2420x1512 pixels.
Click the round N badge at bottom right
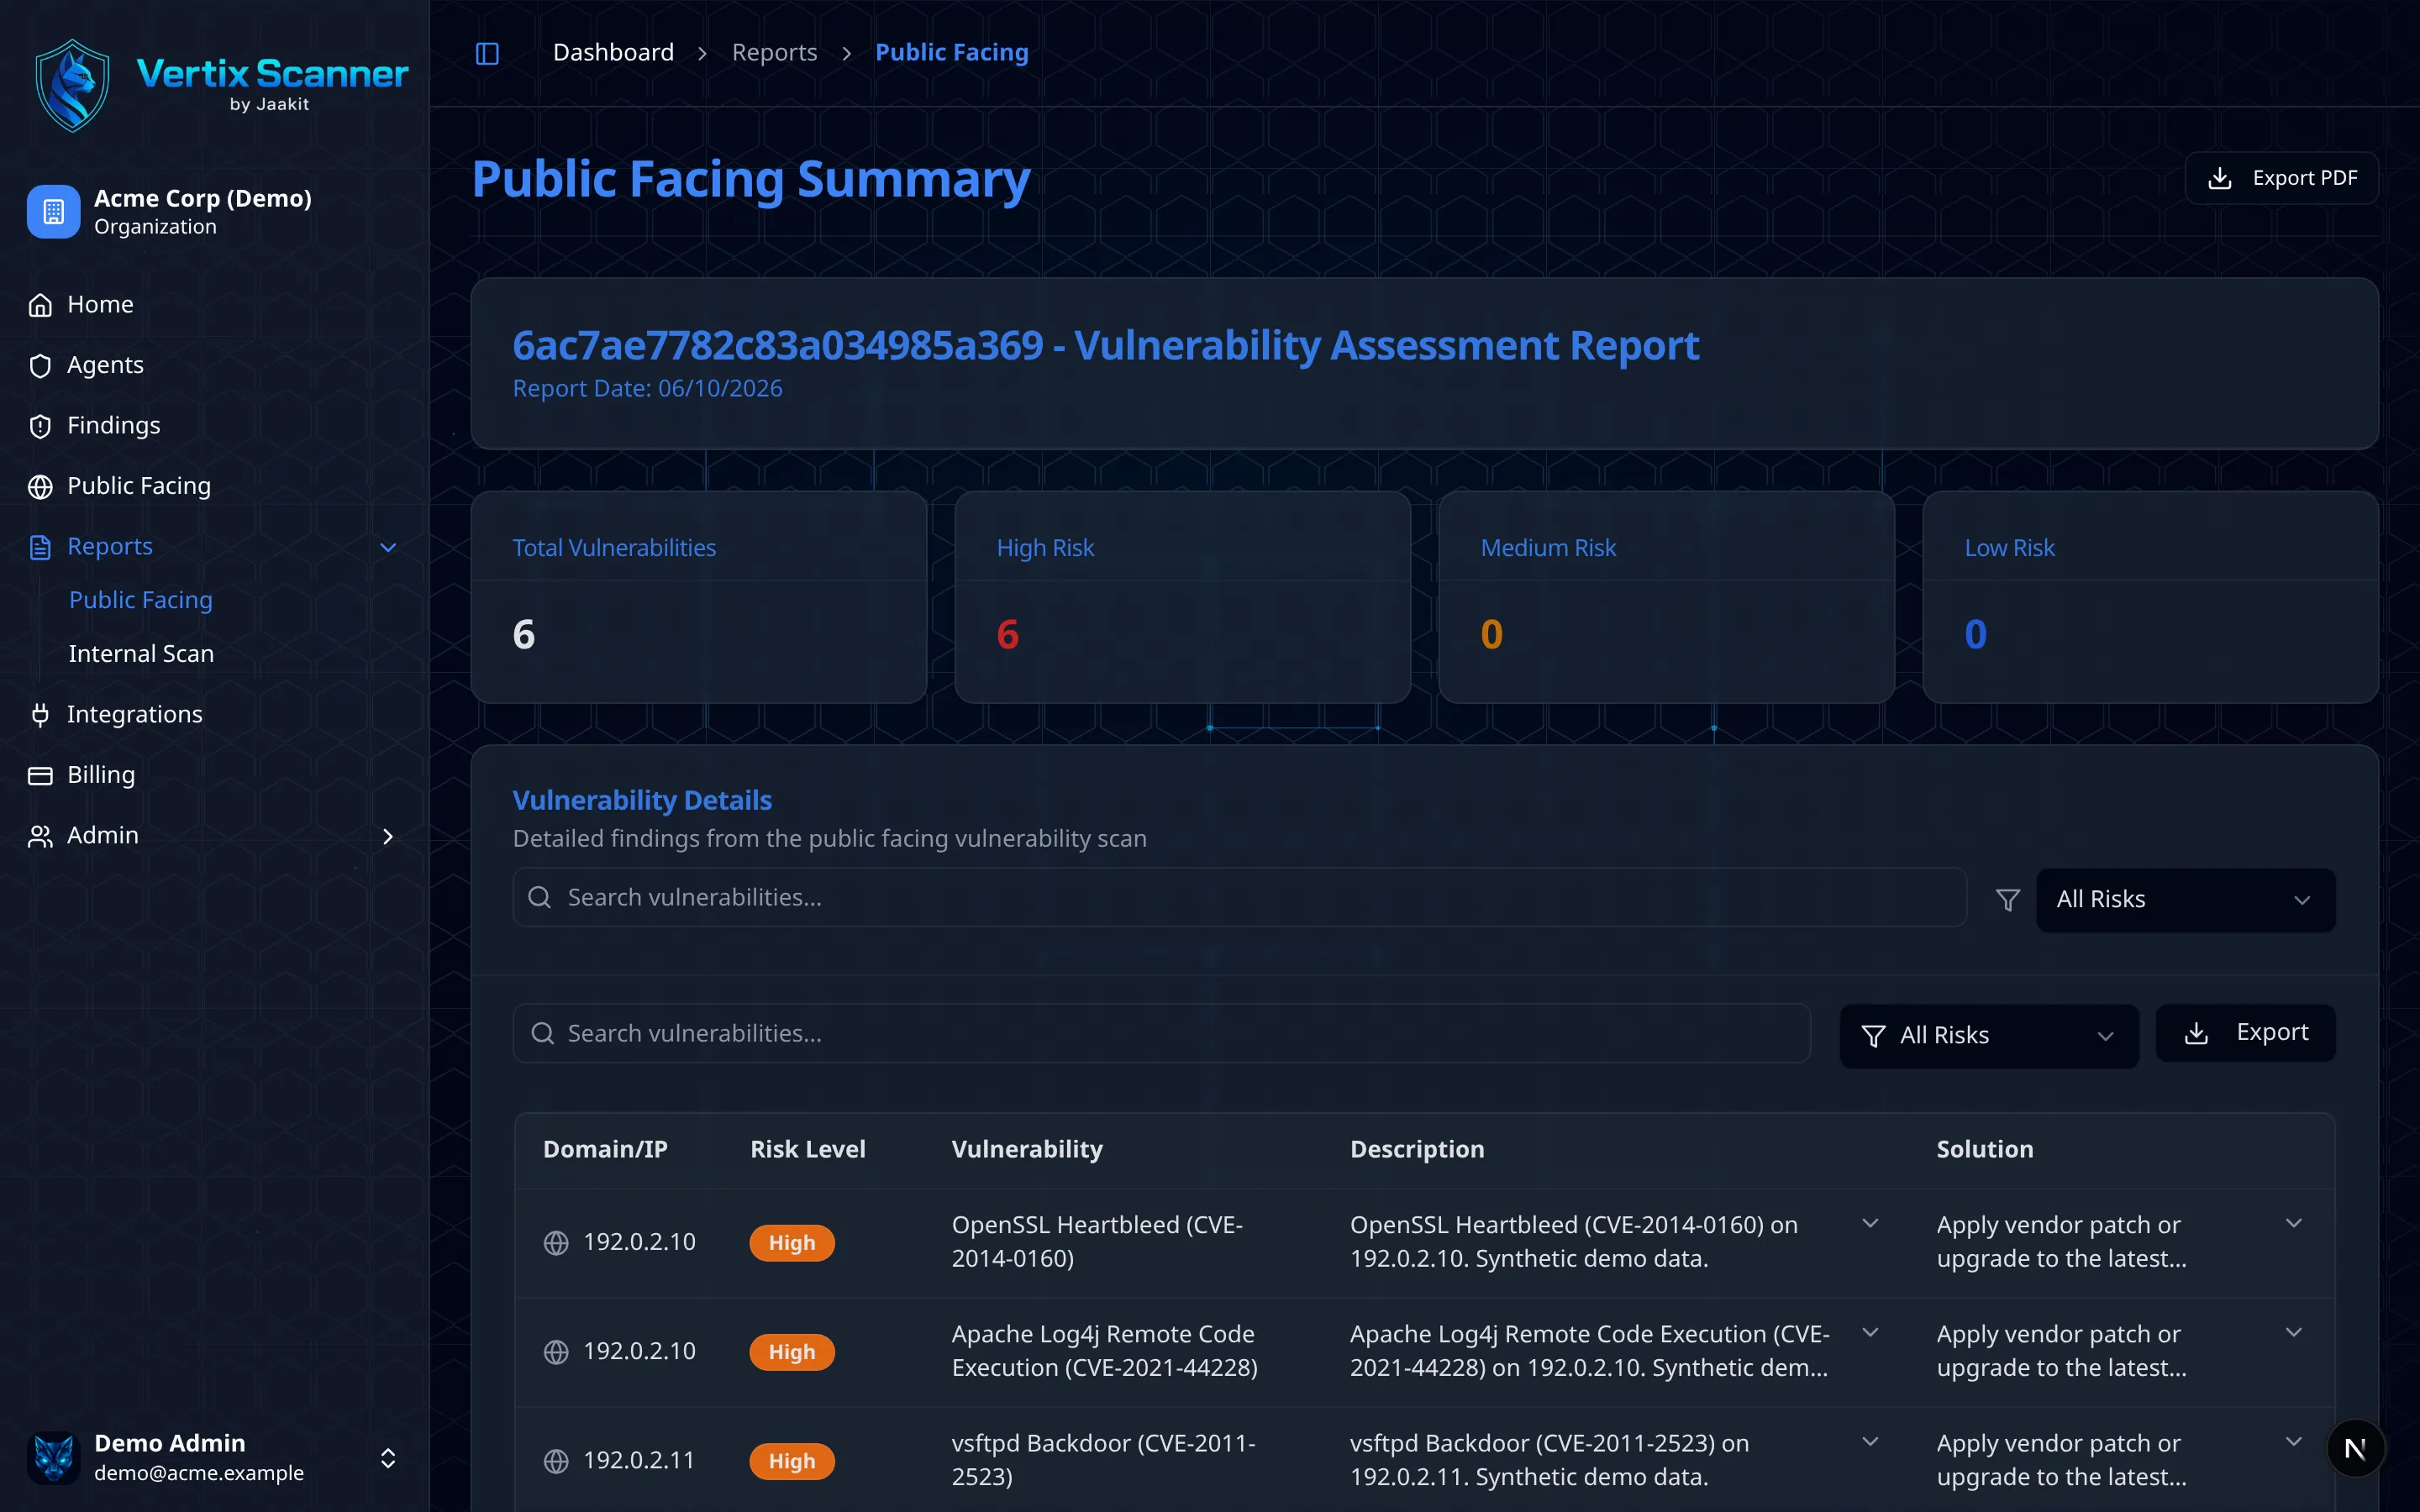pyautogui.click(x=2355, y=1448)
